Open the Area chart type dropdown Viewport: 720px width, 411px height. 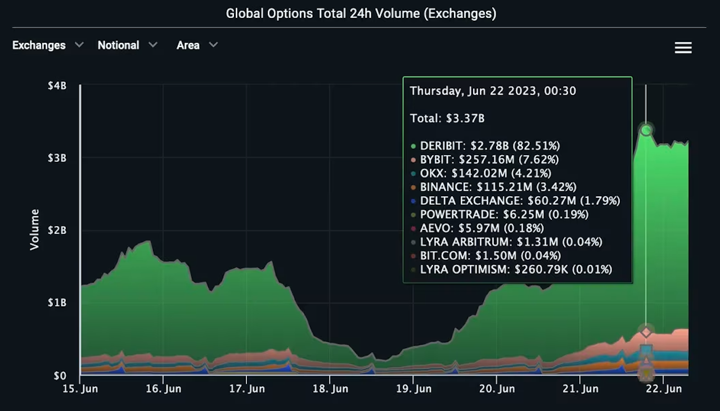[197, 45]
